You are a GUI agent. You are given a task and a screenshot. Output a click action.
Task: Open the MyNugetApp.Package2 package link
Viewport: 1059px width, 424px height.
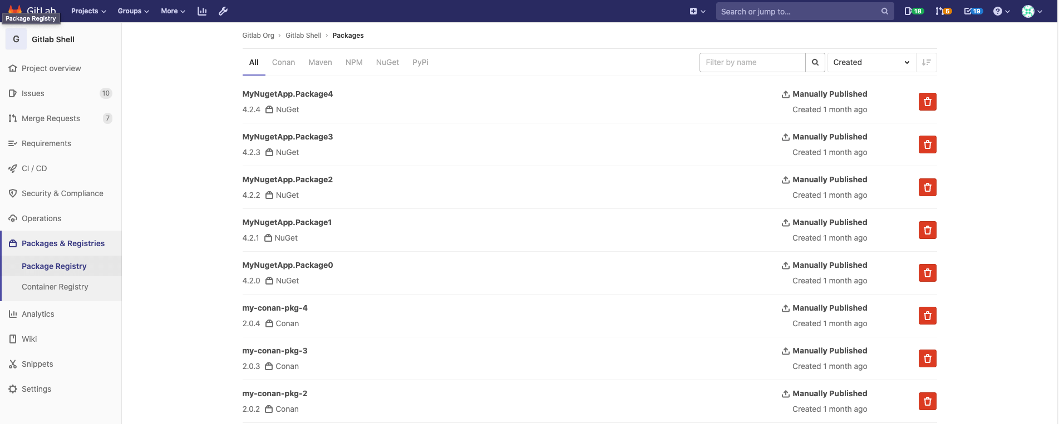tap(287, 179)
